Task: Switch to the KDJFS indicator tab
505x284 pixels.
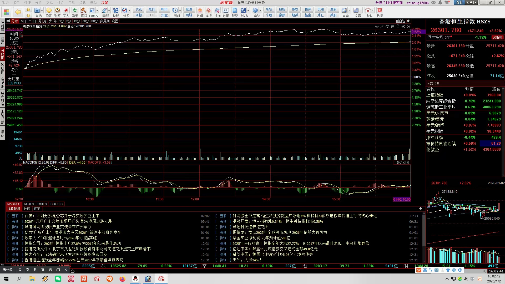Action: coord(29,204)
